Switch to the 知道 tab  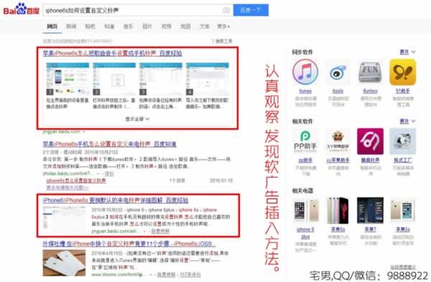point(109,26)
